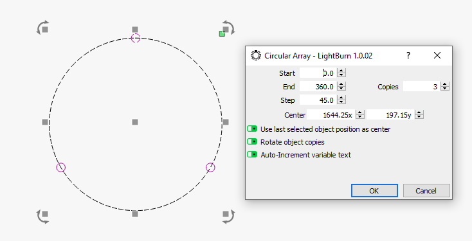Click the bottom-middle selection resize handle

(x=135, y=214)
